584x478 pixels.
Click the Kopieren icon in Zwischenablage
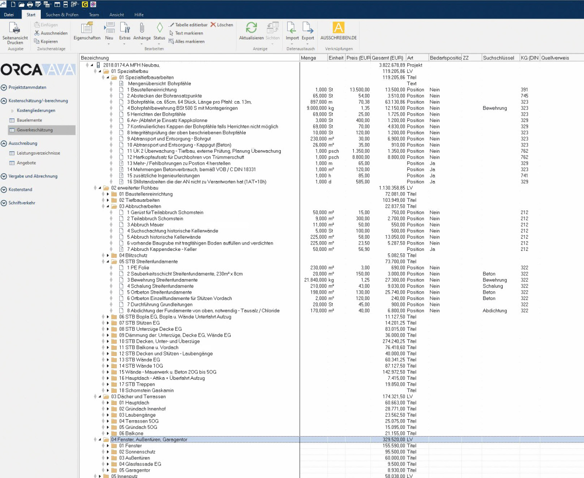(37, 41)
